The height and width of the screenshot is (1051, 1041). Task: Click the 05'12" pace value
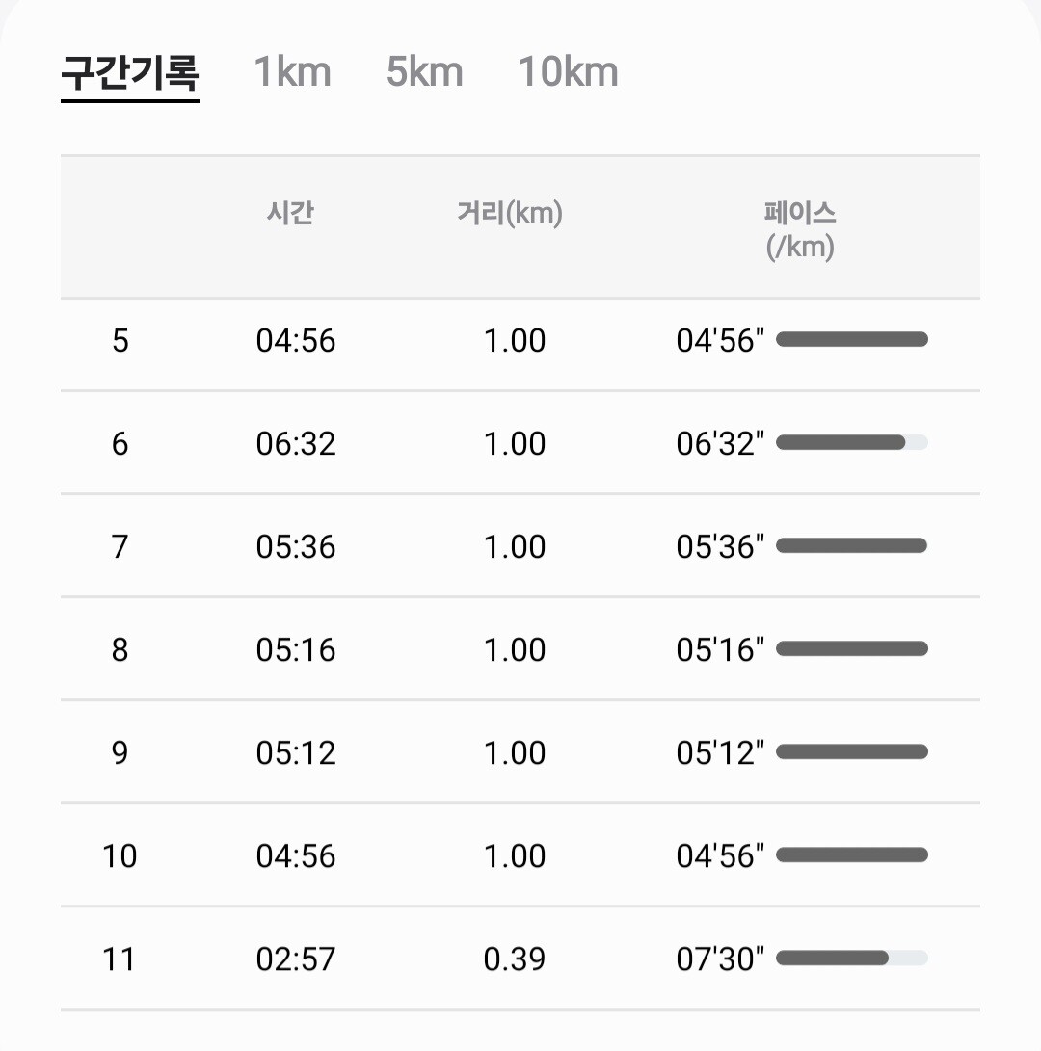pos(720,752)
